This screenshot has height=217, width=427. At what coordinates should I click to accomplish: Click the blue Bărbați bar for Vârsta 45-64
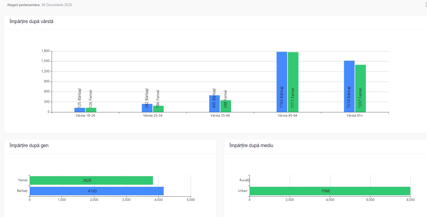click(282, 82)
